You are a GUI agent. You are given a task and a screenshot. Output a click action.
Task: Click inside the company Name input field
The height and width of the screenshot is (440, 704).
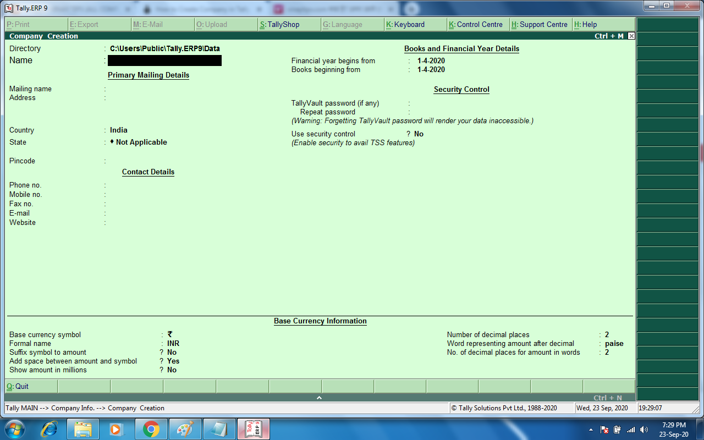point(165,61)
